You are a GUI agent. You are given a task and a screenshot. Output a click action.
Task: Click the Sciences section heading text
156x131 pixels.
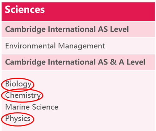(25, 10)
